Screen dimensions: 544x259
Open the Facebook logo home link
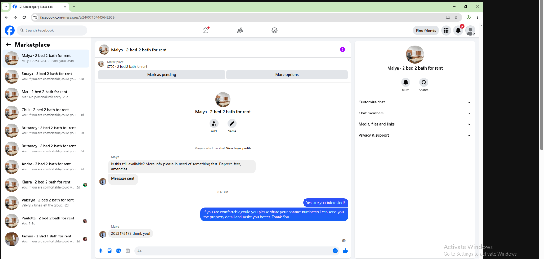click(x=10, y=30)
